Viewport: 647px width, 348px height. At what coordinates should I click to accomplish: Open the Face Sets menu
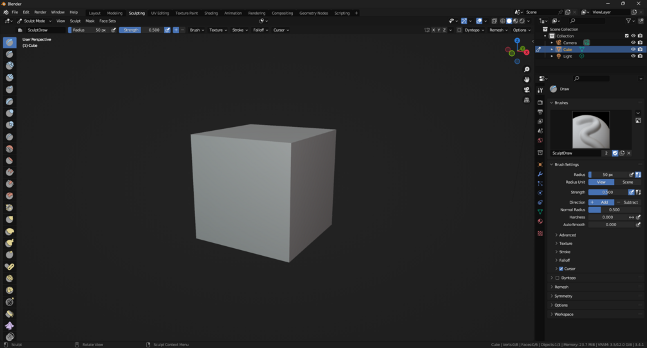[x=108, y=21]
